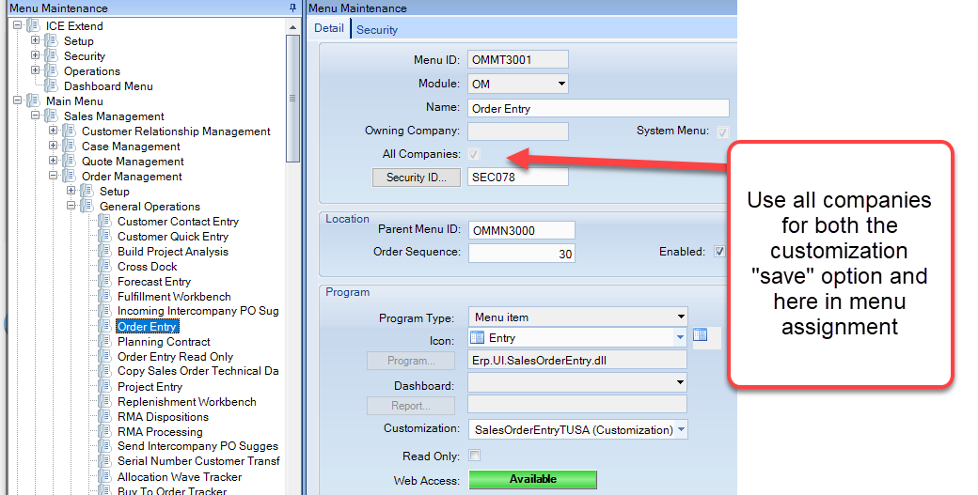
Task: Click the Parent Menu ID field
Action: (x=521, y=230)
